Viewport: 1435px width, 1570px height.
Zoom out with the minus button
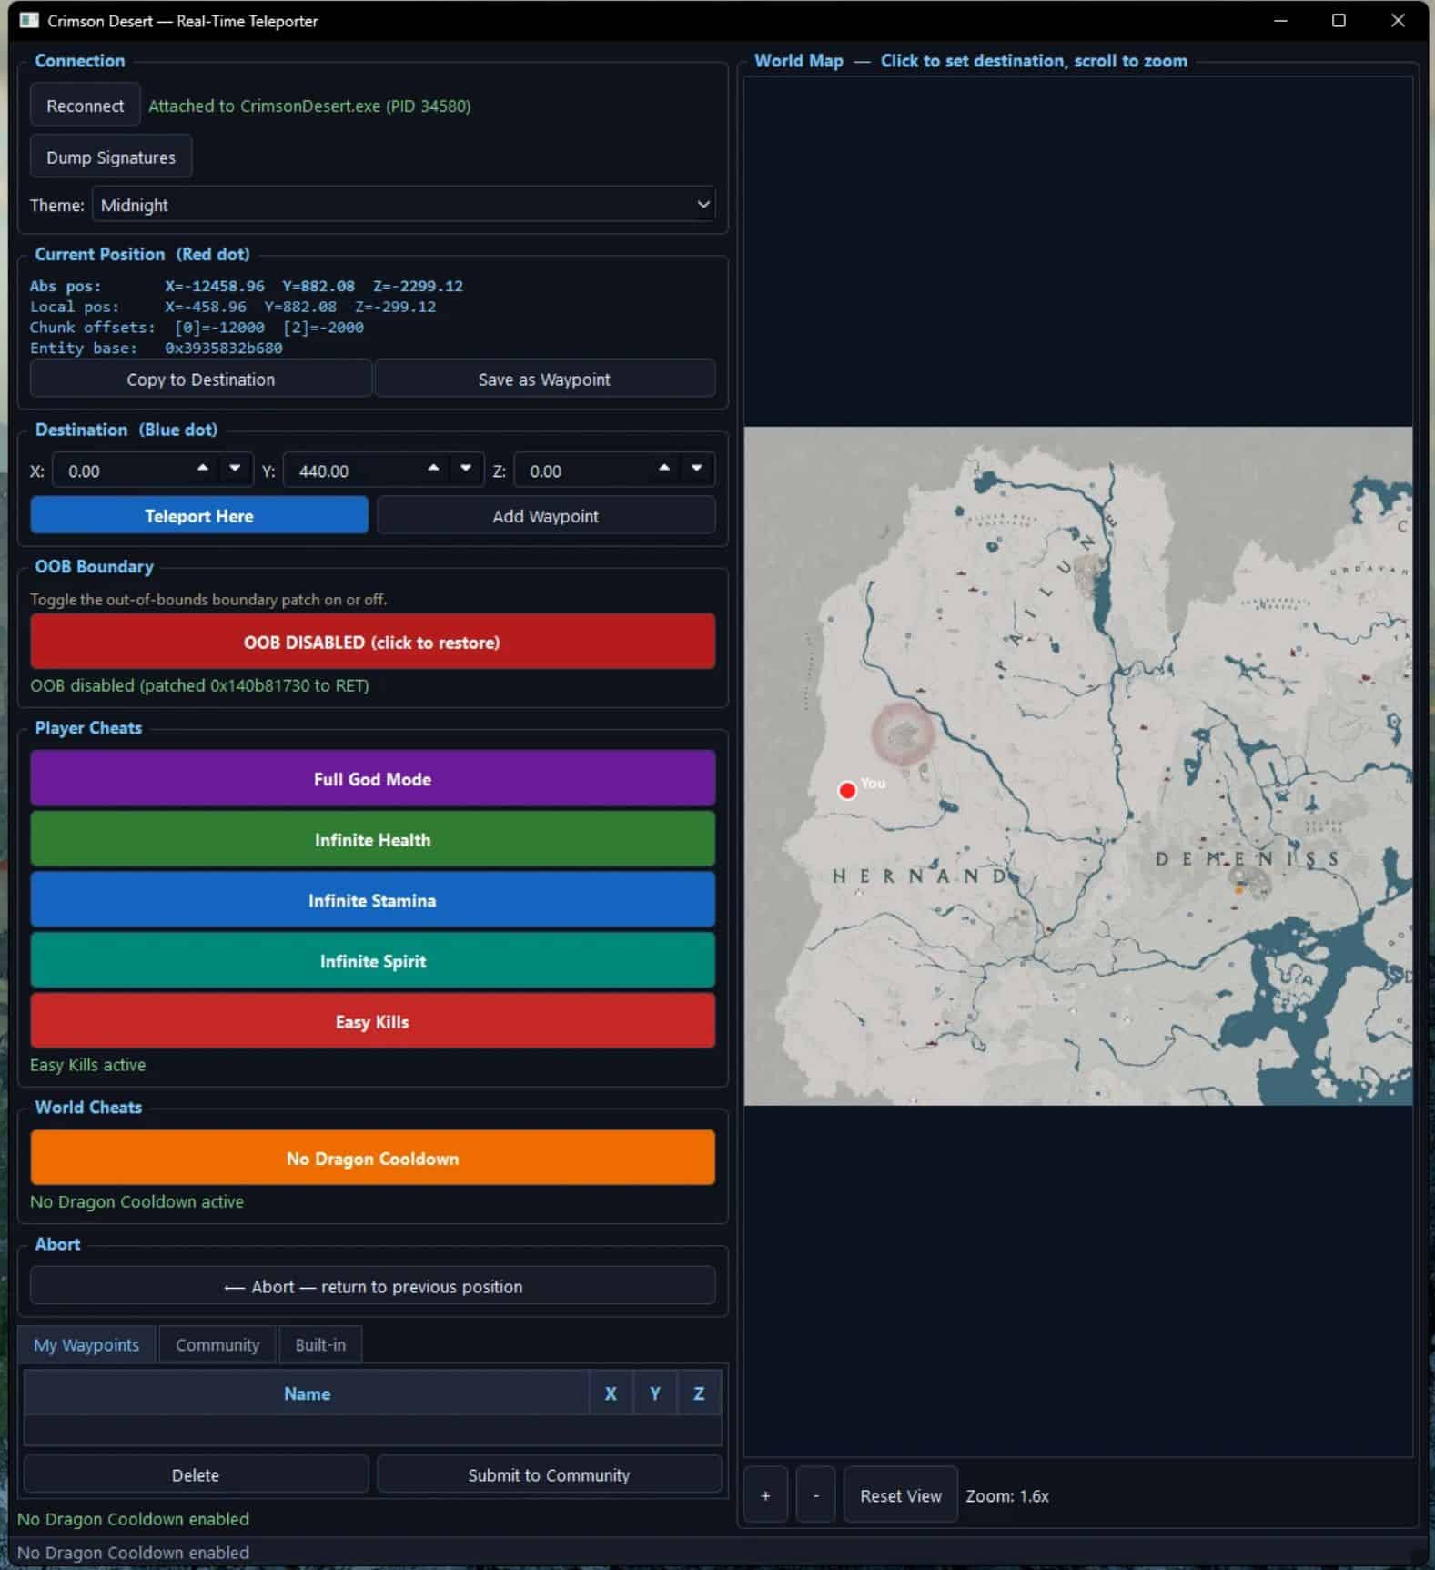(x=815, y=1495)
